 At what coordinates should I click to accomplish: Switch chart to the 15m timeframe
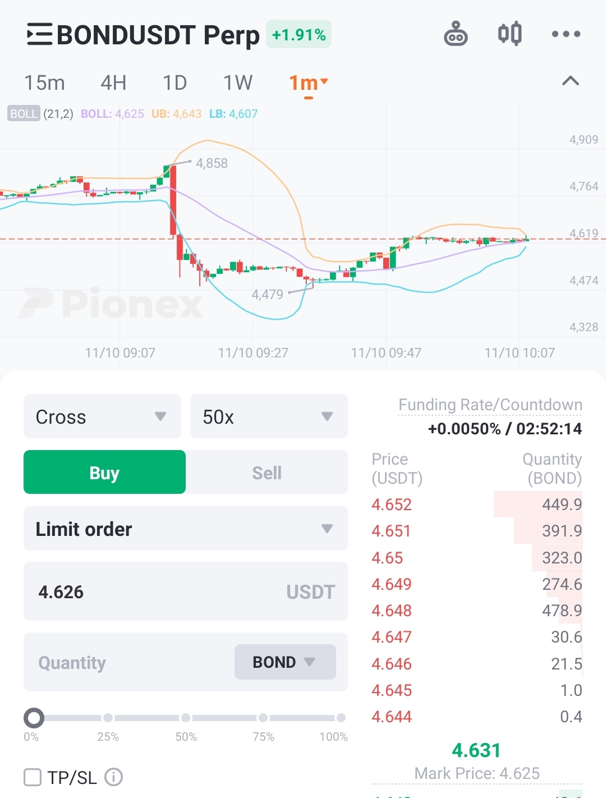click(x=44, y=83)
